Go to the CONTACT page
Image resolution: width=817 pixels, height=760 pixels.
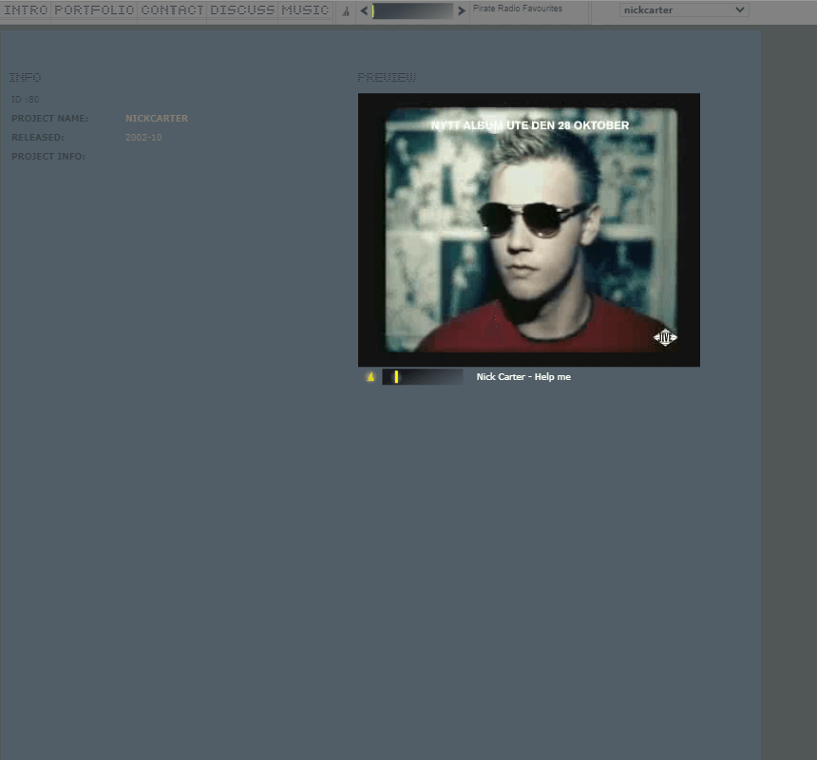(173, 9)
